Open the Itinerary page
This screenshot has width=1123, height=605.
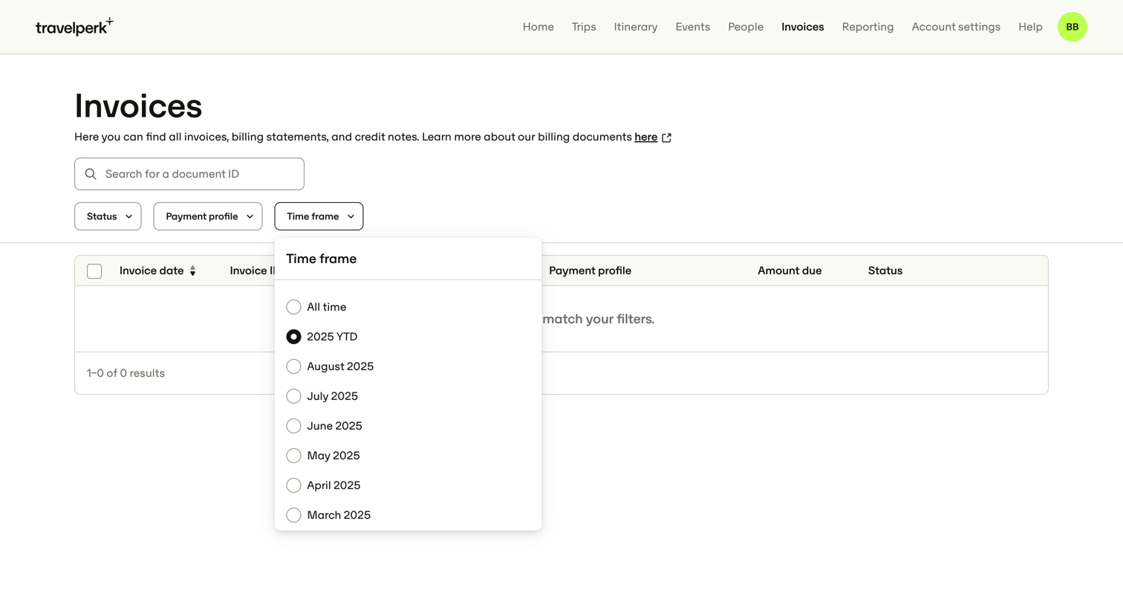click(x=636, y=27)
